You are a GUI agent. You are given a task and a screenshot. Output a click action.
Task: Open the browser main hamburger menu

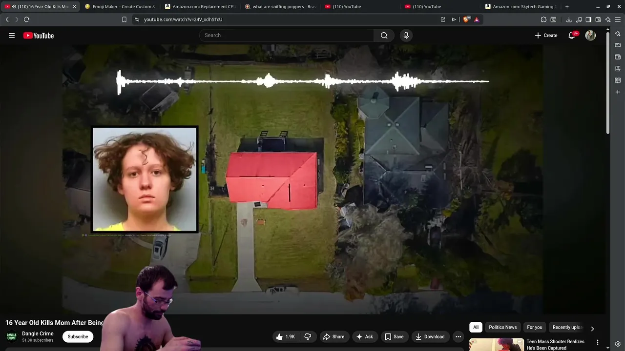(x=618, y=19)
